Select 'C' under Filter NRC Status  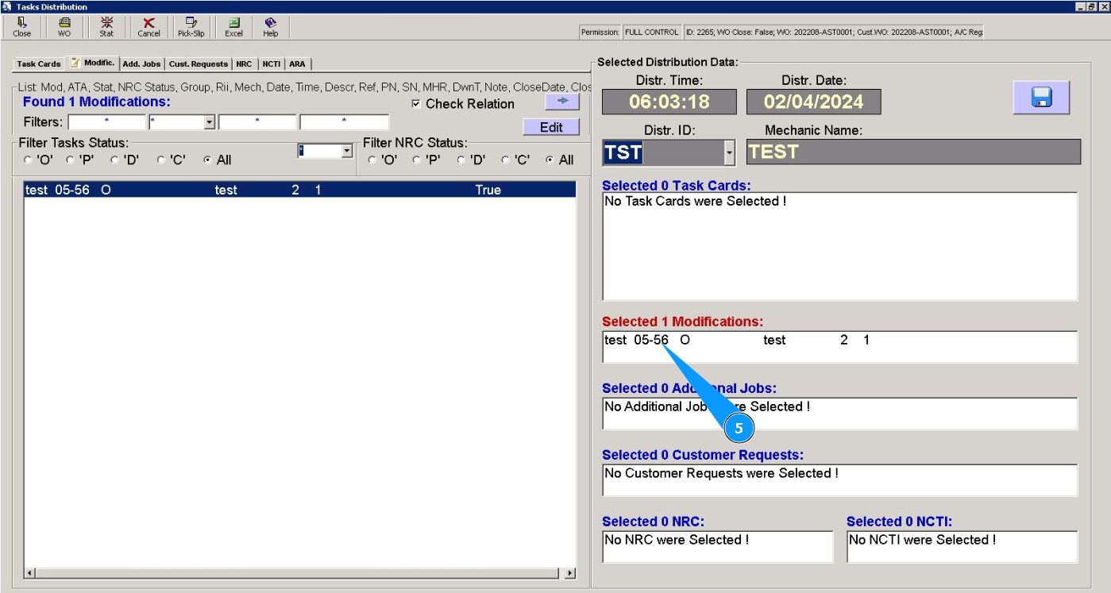click(x=505, y=160)
